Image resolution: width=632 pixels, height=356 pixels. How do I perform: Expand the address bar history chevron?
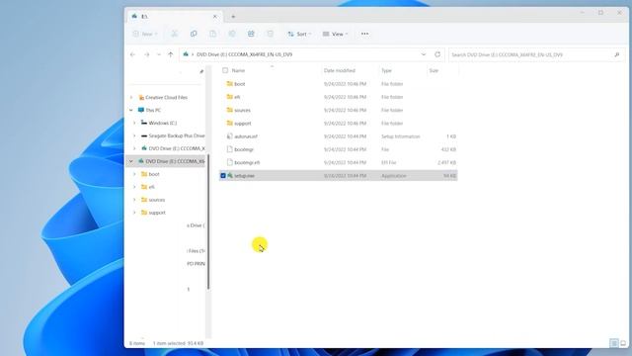point(424,54)
